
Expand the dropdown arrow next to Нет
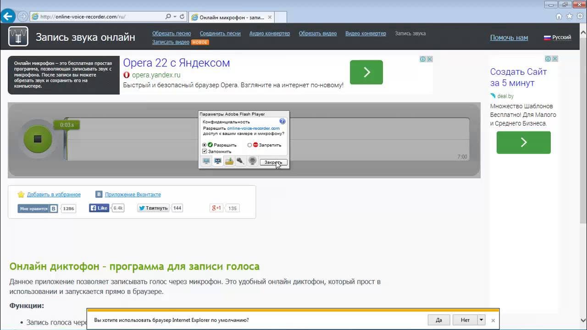coord(481,320)
